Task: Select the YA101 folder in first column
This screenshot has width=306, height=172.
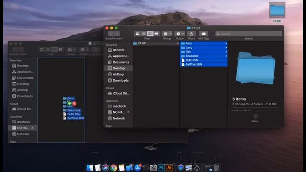Action: pyautogui.click(x=156, y=43)
